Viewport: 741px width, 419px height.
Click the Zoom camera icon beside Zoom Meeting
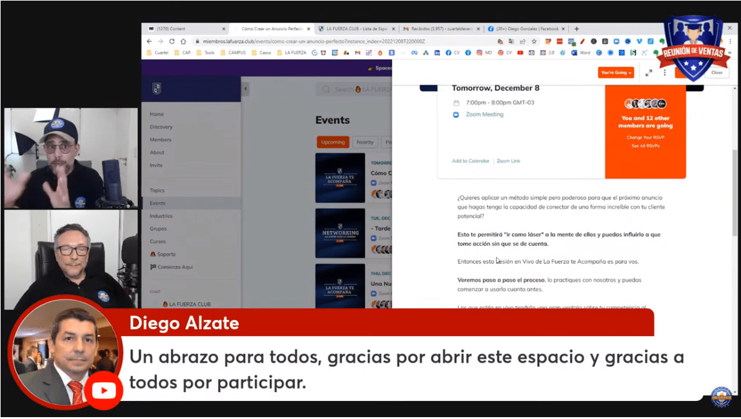coord(456,115)
